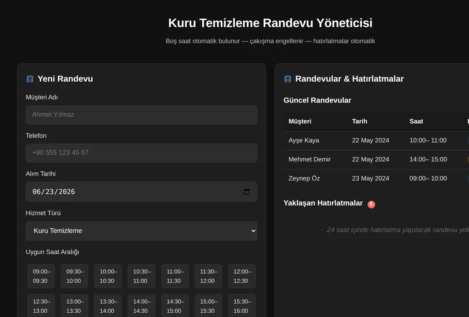Image resolution: width=469 pixels, height=317 pixels.
Task: Choose the 12:00–12:30 time slot
Action: pos(242,276)
